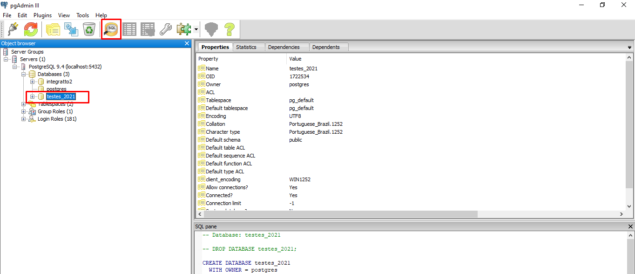Close the Object browser panel

pyautogui.click(x=187, y=43)
